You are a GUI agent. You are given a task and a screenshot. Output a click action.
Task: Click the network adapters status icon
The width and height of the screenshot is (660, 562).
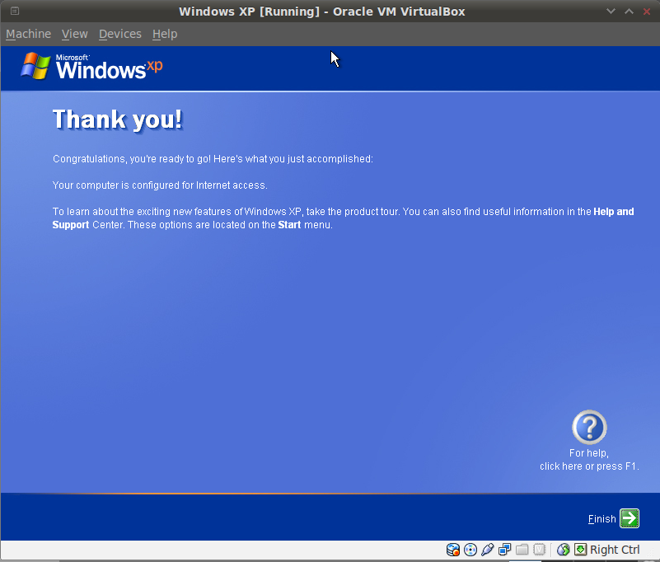click(x=504, y=550)
